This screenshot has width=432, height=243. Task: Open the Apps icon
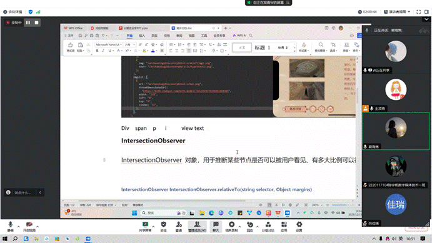coord(284,227)
